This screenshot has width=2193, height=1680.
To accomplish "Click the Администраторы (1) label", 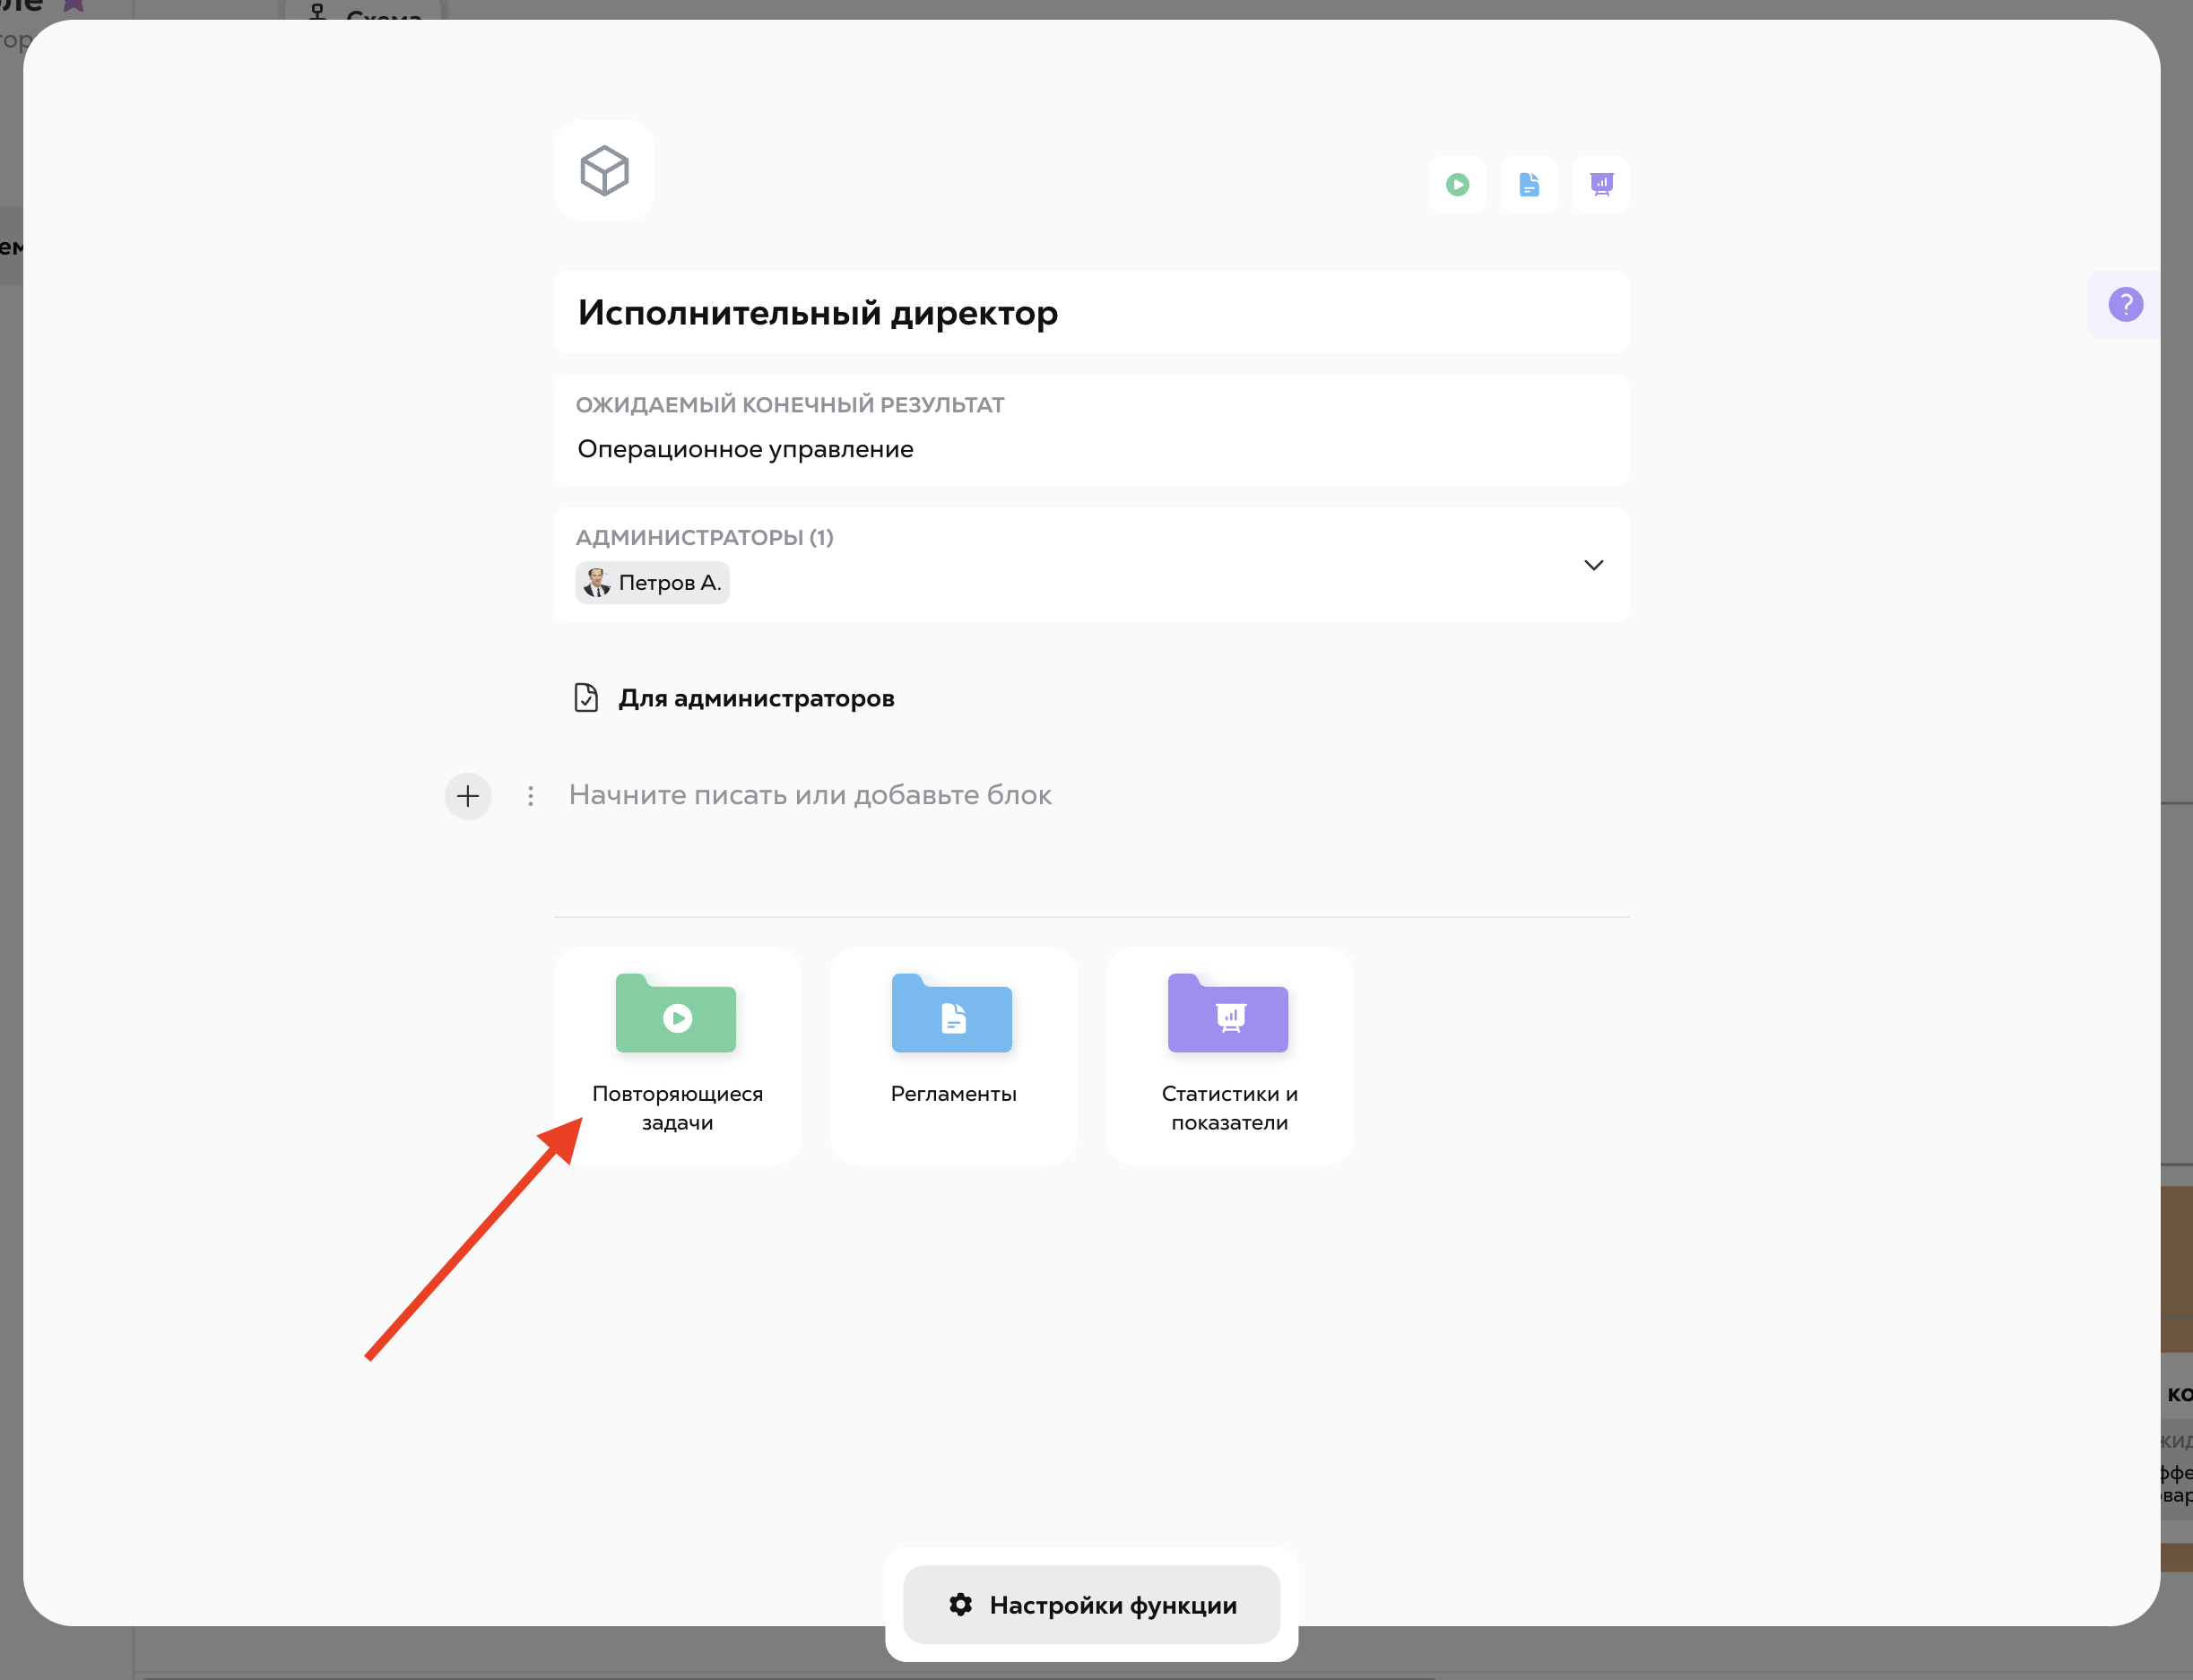I will coord(704,538).
